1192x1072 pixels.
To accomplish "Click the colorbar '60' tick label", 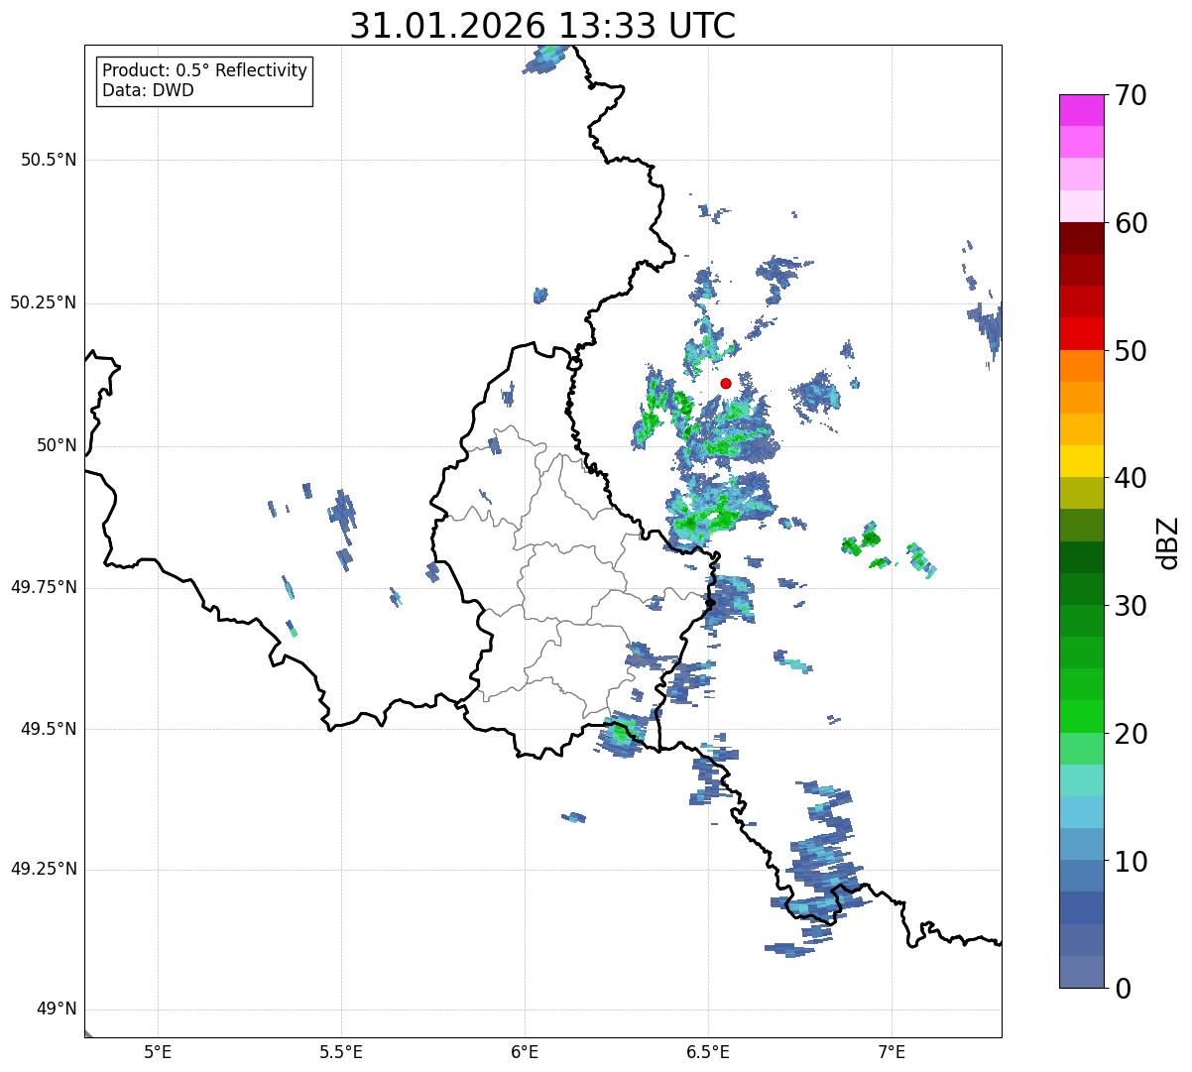I will [1131, 223].
